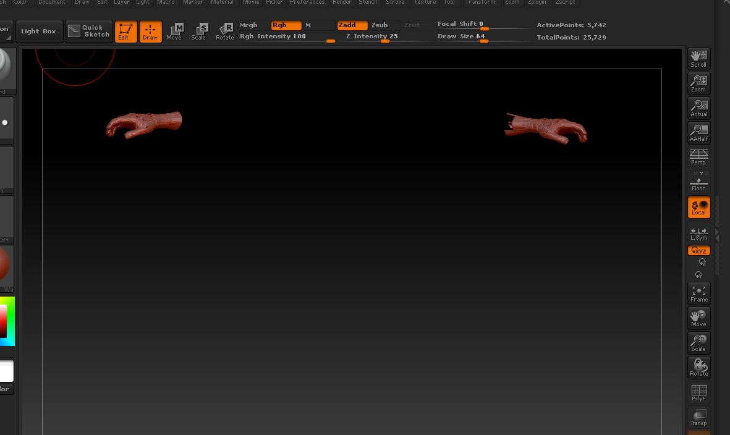The height and width of the screenshot is (435, 730).
Task: Switch off Zadd sculpt mode
Action: 352,25
